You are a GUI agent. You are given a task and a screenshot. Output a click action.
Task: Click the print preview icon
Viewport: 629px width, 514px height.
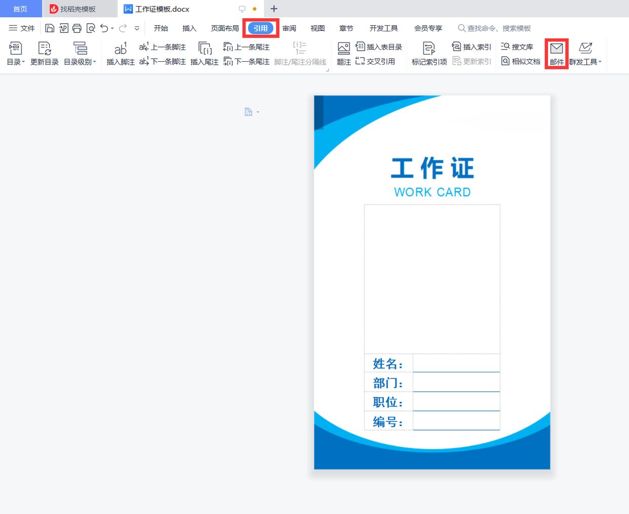pos(91,28)
